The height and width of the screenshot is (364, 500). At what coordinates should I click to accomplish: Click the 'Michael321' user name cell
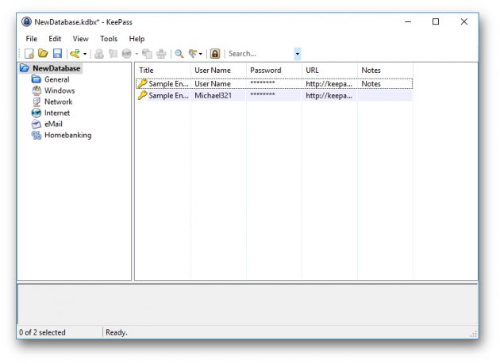pos(213,96)
